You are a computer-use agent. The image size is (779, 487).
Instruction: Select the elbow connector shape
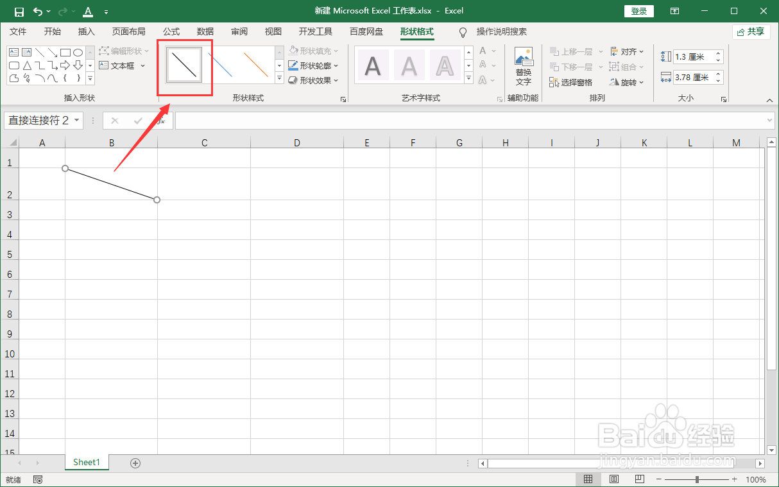coord(39,65)
